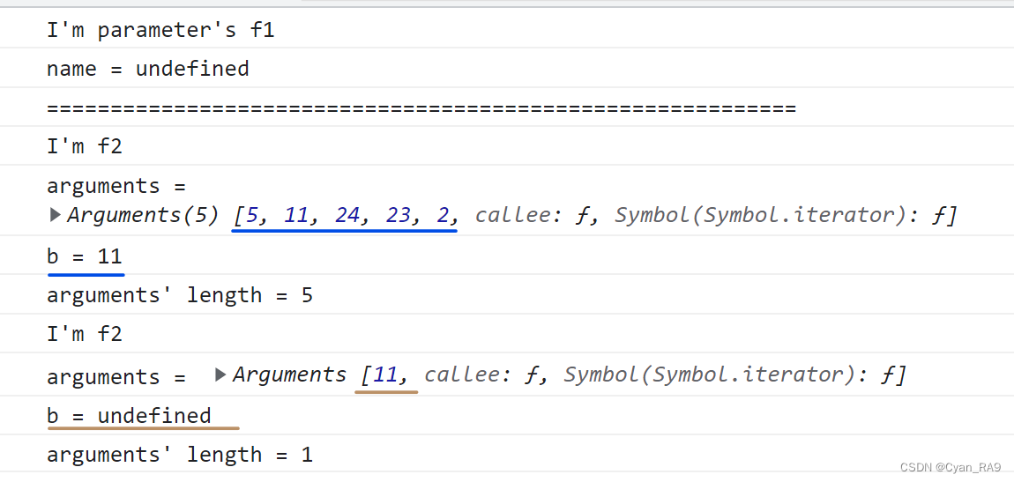Click the callee property in Arguments(5) row
The image size is (1014, 482).
click(516, 215)
